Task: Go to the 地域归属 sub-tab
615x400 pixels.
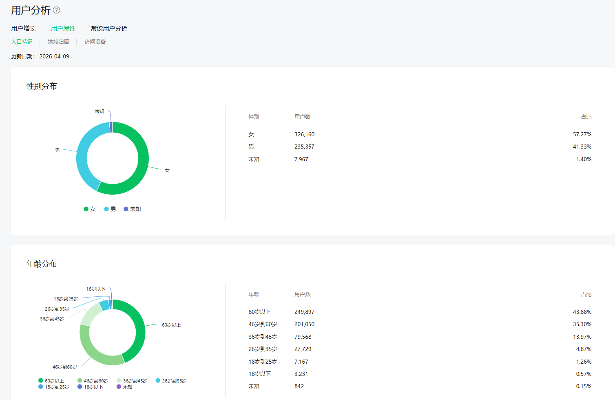Action: click(58, 42)
